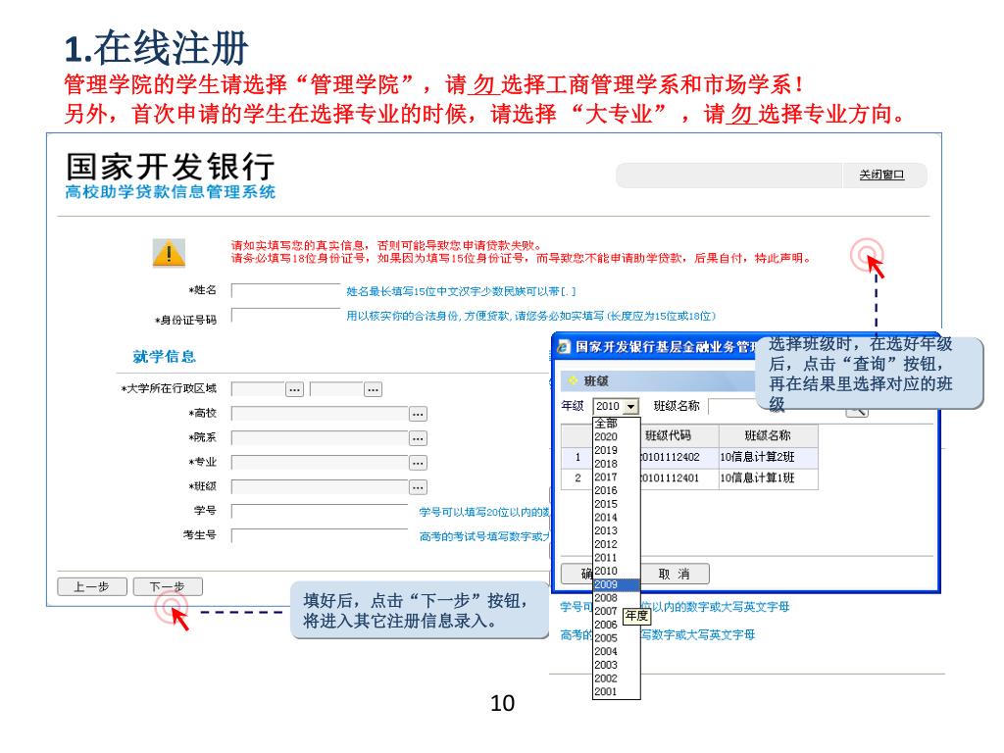This screenshot has width=1004, height=753.
Task: Select 2013 in the year list
Action: pos(616,530)
